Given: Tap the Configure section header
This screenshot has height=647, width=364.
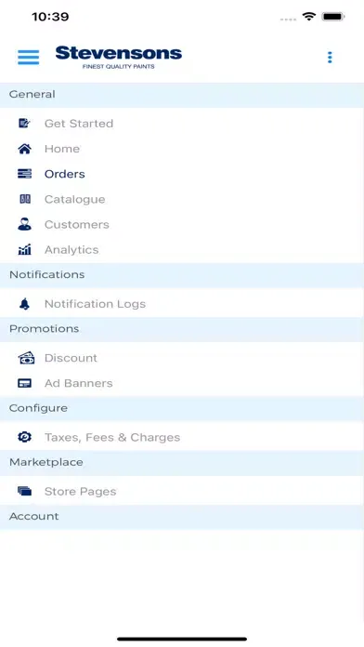Looking at the screenshot, I should point(182,408).
